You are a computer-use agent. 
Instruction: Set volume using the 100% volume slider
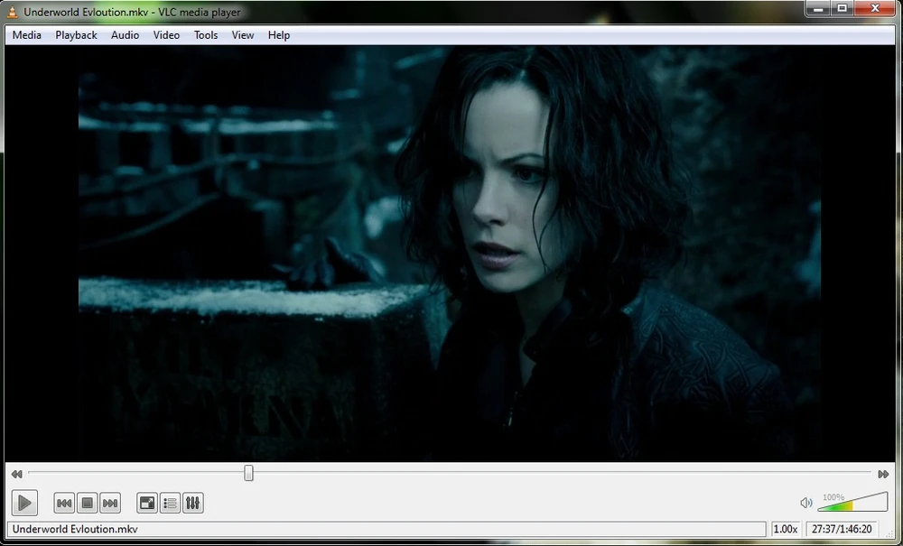[x=852, y=502]
